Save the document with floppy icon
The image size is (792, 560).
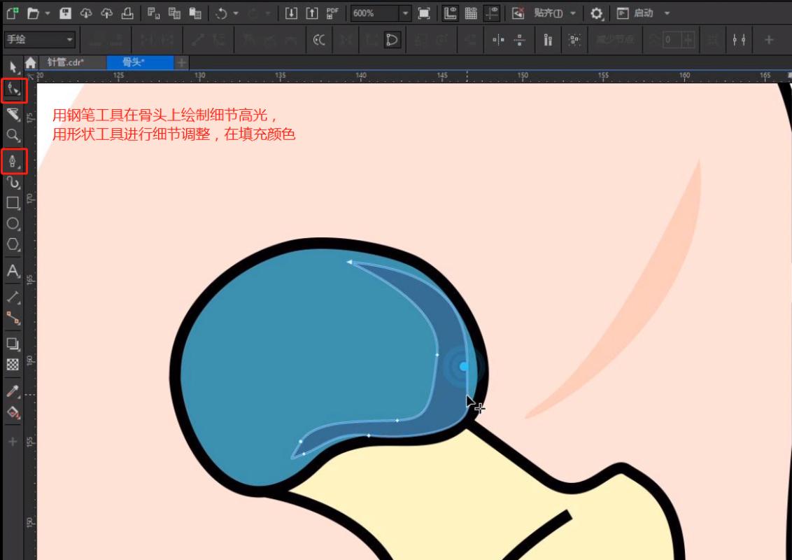click(x=65, y=13)
